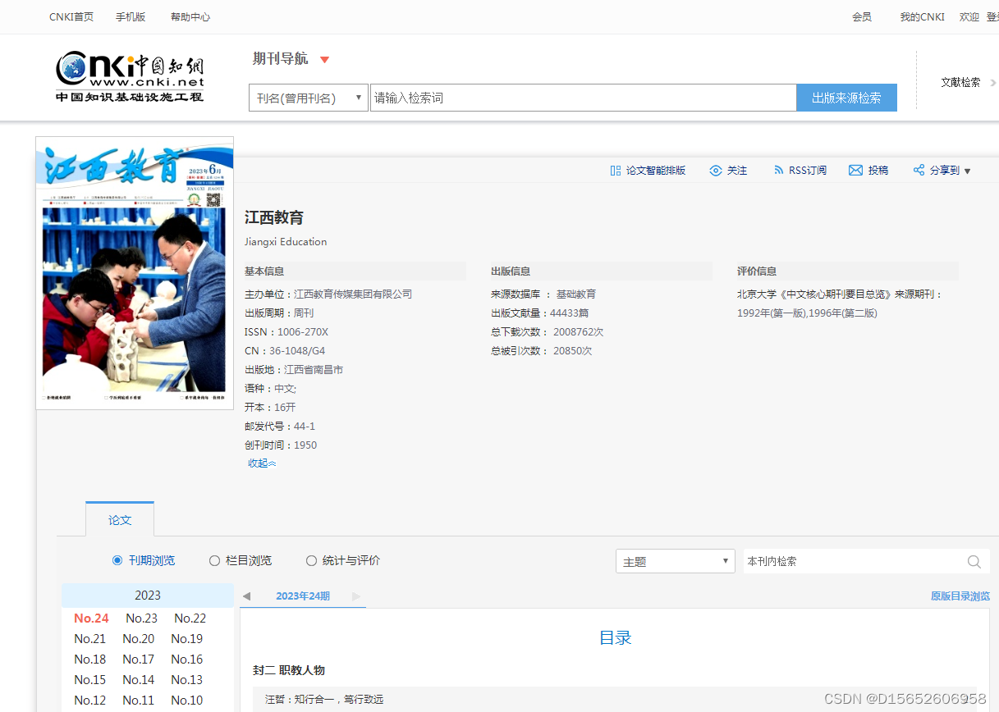Select issue No.11
Screen dimensions: 999x712
(139, 701)
